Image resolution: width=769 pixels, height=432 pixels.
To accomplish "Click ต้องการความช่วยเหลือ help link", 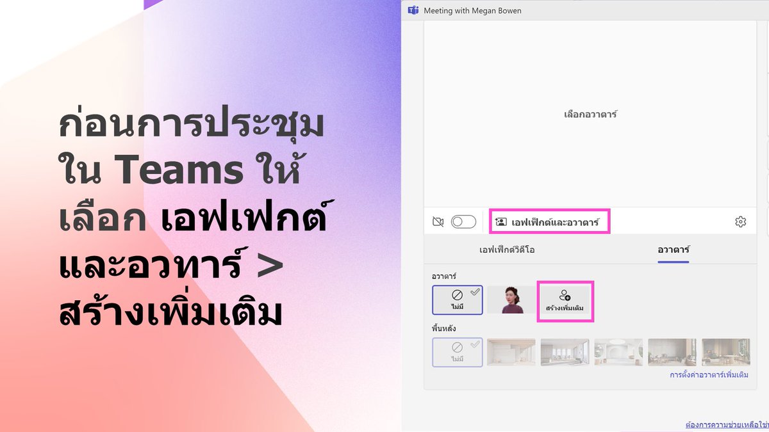I will [727, 424].
